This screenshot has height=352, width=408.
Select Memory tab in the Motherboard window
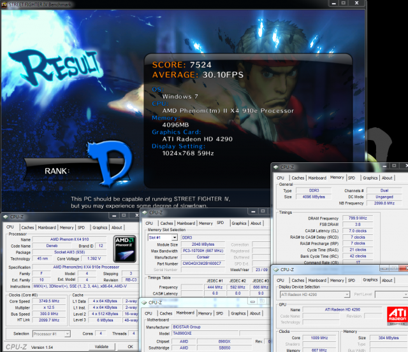[205, 313]
